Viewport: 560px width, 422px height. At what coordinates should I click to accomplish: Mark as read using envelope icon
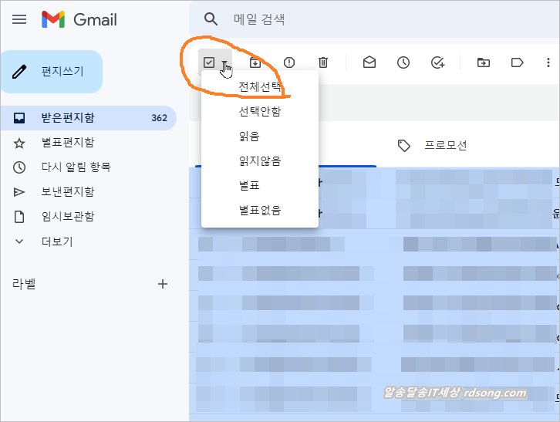click(369, 62)
